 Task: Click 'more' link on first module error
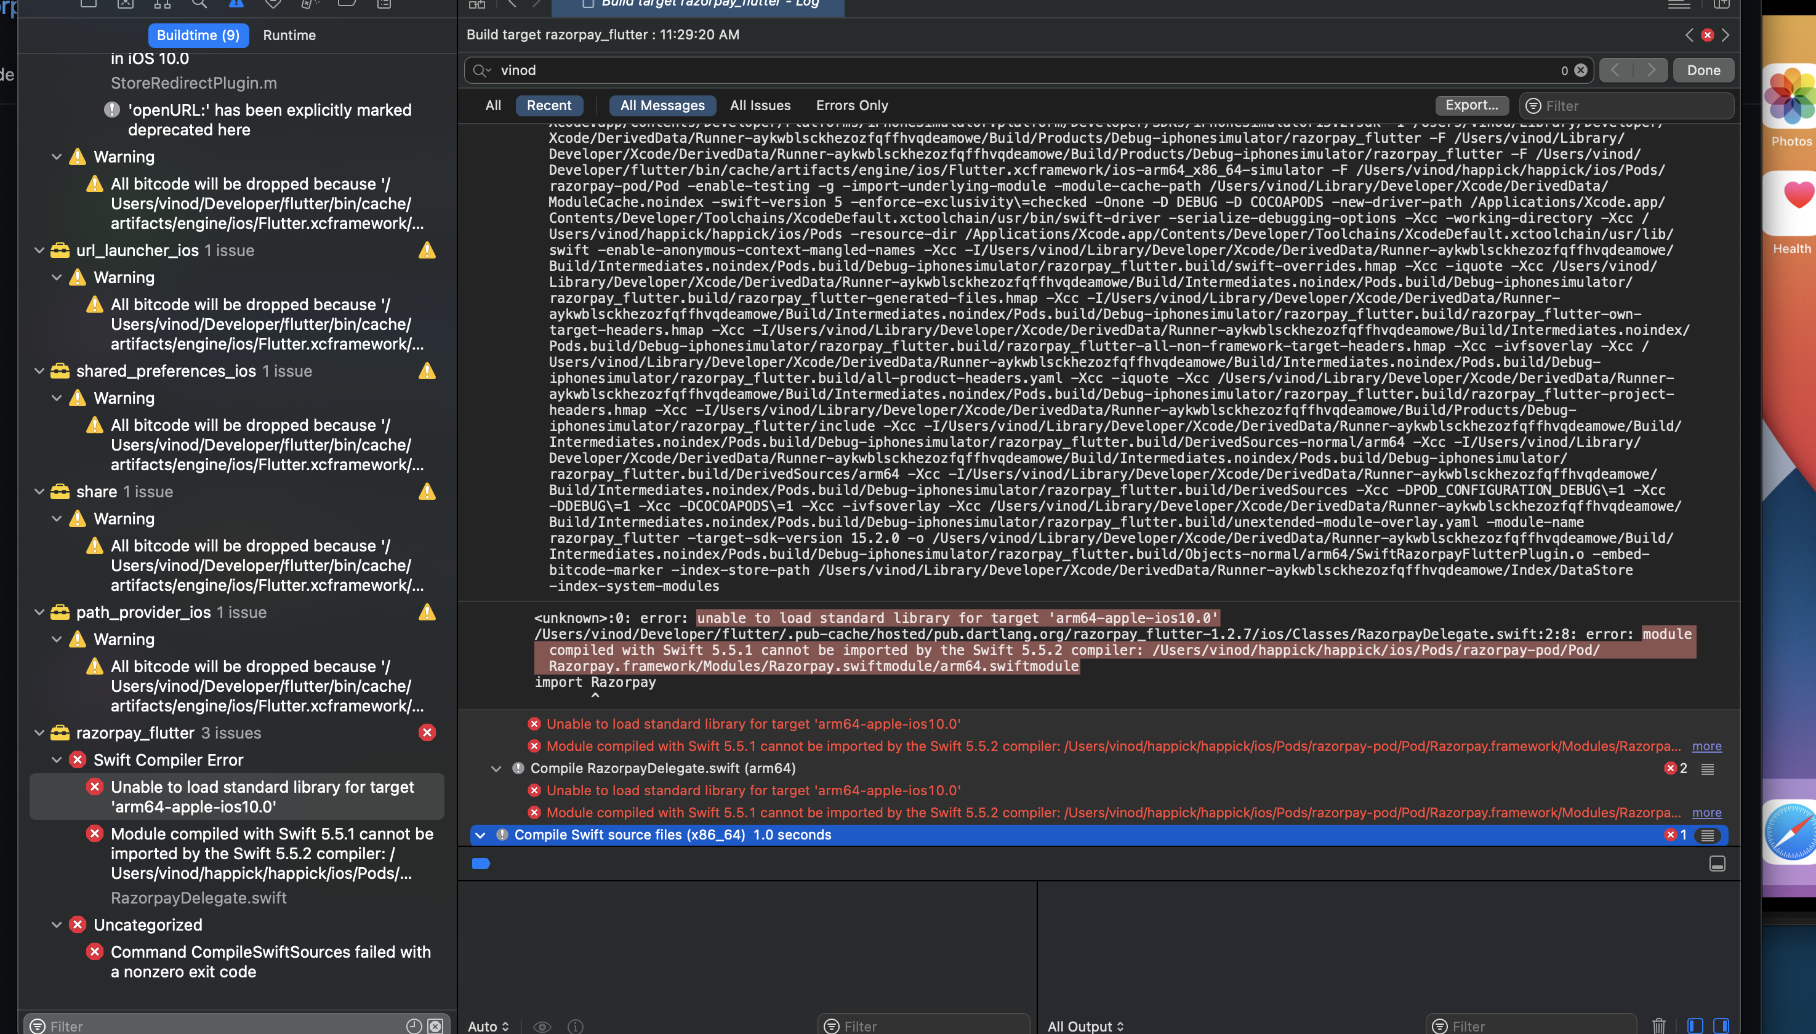1706,747
